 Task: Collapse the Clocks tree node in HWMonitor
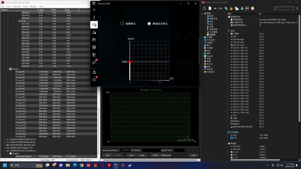tap(8, 69)
